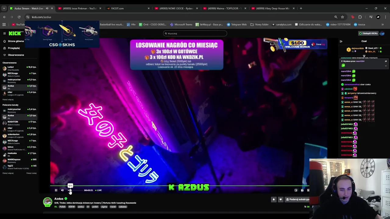This screenshot has width=390, height=219.
Task: Switch to FACEIT.com tab
Action: click(127, 8)
